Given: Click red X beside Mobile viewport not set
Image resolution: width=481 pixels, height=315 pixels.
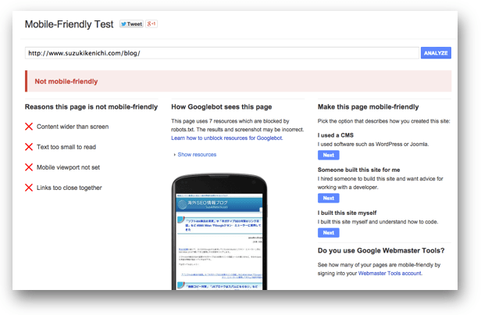Looking at the screenshot, I should tap(29, 167).
